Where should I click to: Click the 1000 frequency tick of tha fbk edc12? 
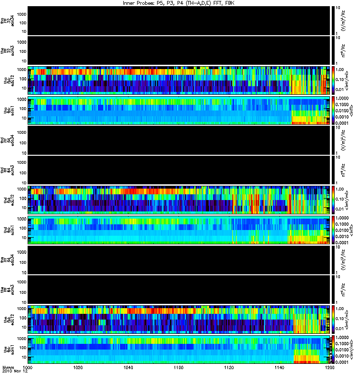coord(21,70)
